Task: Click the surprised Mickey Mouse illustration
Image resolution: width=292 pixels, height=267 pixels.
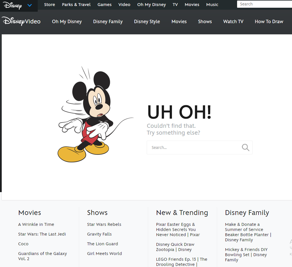Action: pyautogui.click(x=95, y=115)
